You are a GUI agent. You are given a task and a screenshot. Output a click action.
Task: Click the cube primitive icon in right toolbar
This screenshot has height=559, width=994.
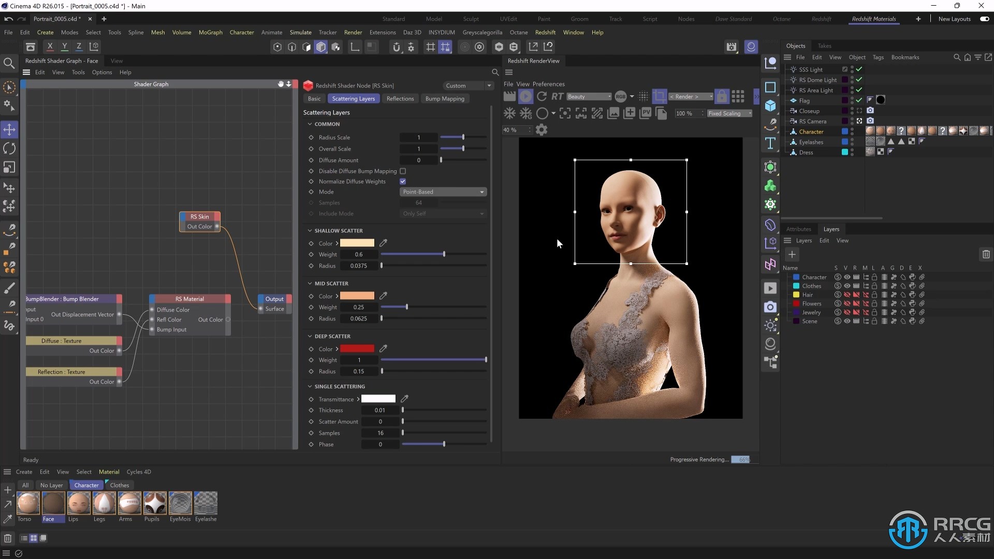point(770,106)
